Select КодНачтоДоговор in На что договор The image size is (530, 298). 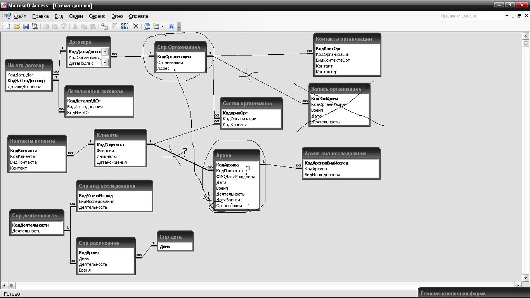tap(26, 81)
